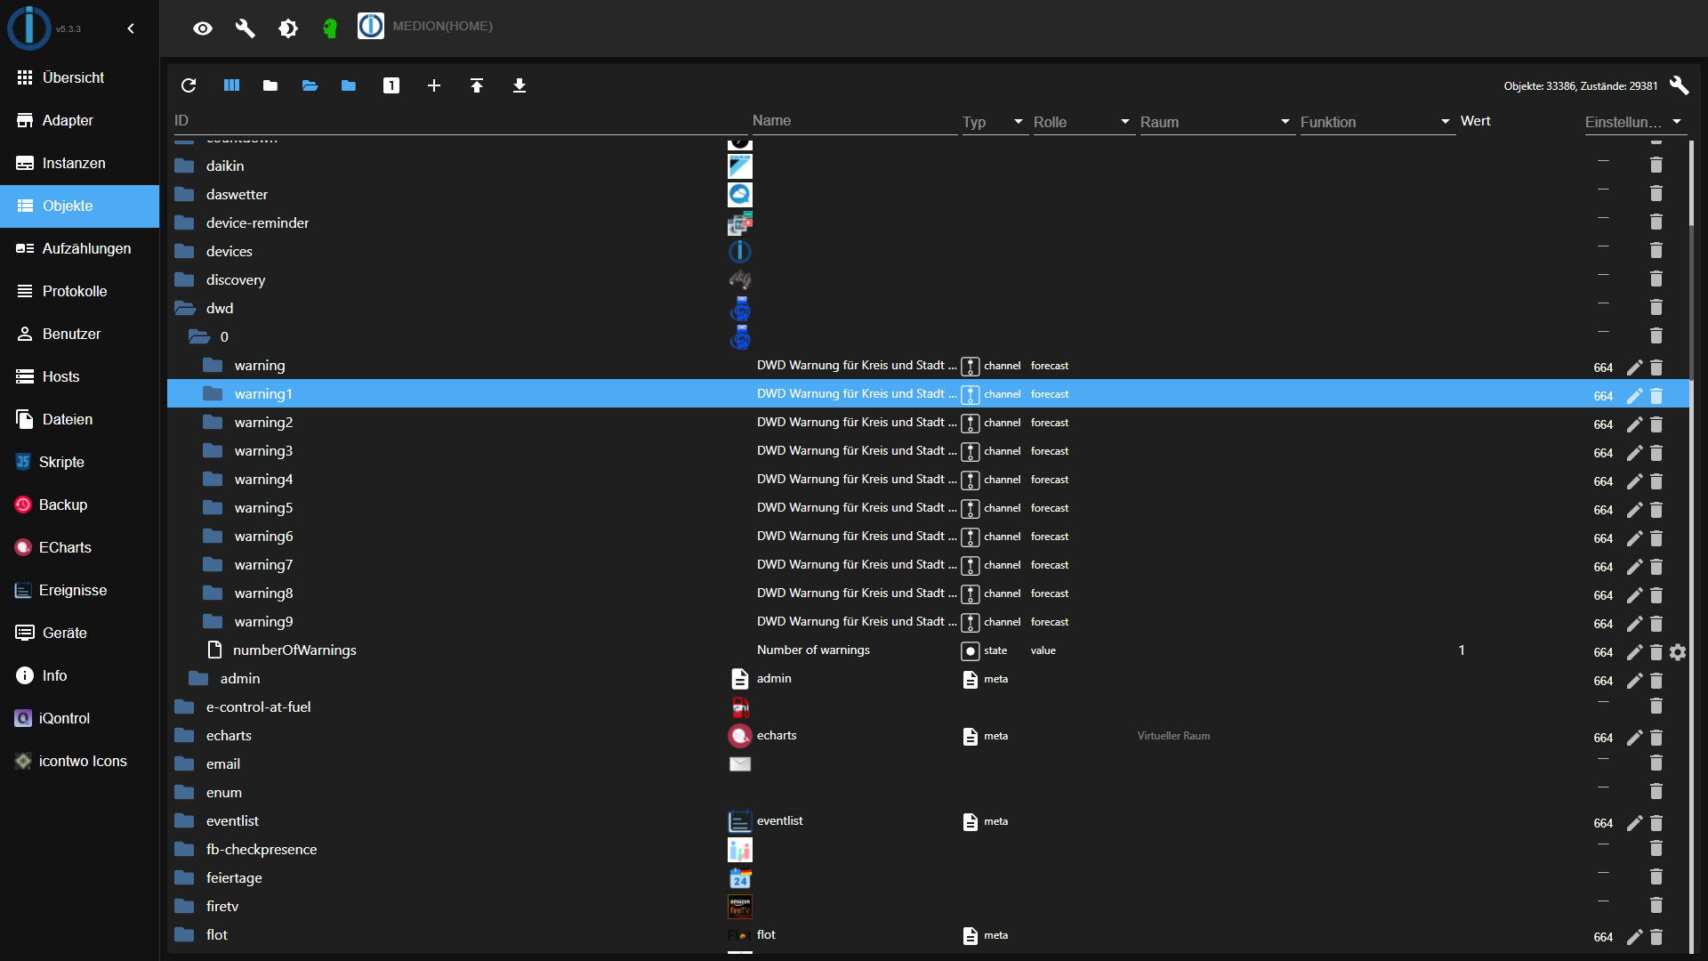Screen dimensions: 1708x961
Task: Select the e-control-at-fuel folder row
Action: coord(928,707)
